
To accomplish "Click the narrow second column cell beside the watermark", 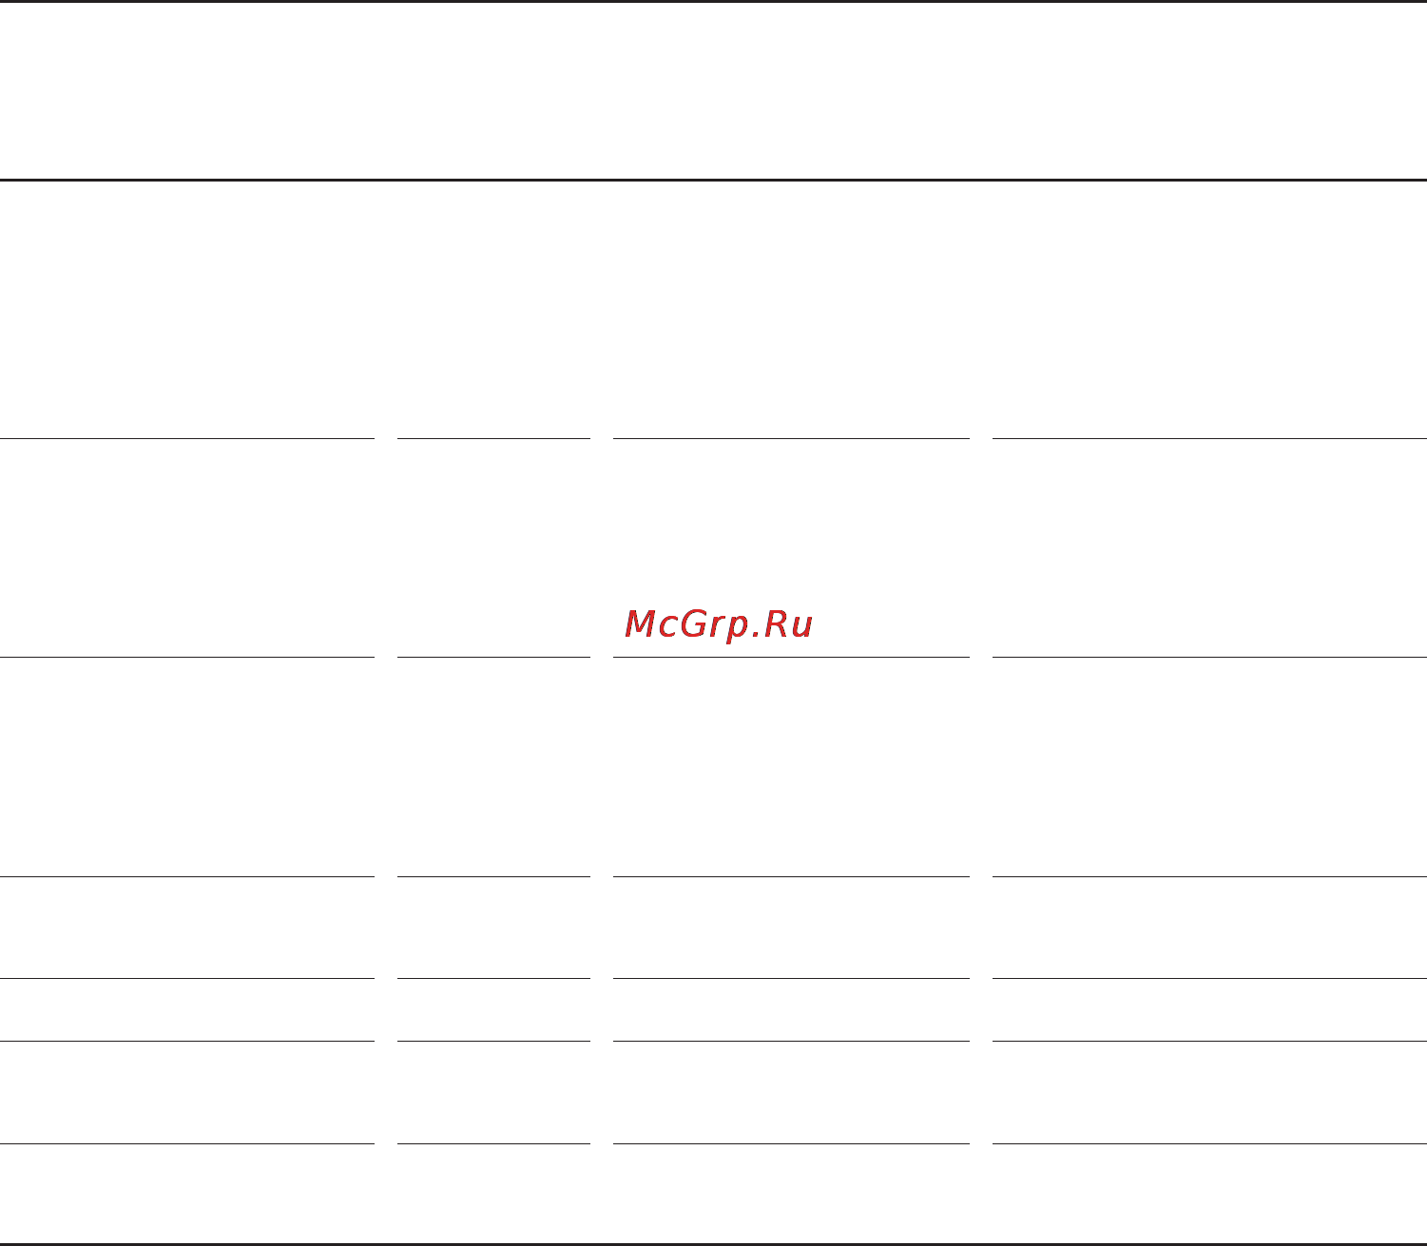I will 493,547.
